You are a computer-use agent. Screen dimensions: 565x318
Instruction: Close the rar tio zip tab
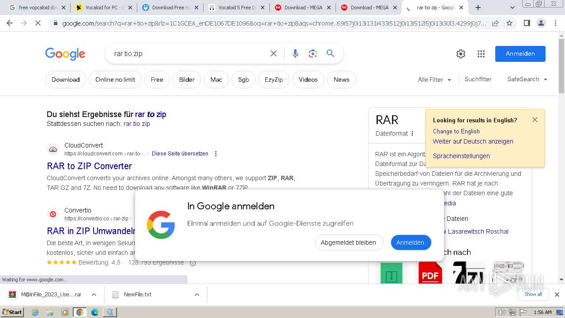pyautogui.click(x=461, y=8)
